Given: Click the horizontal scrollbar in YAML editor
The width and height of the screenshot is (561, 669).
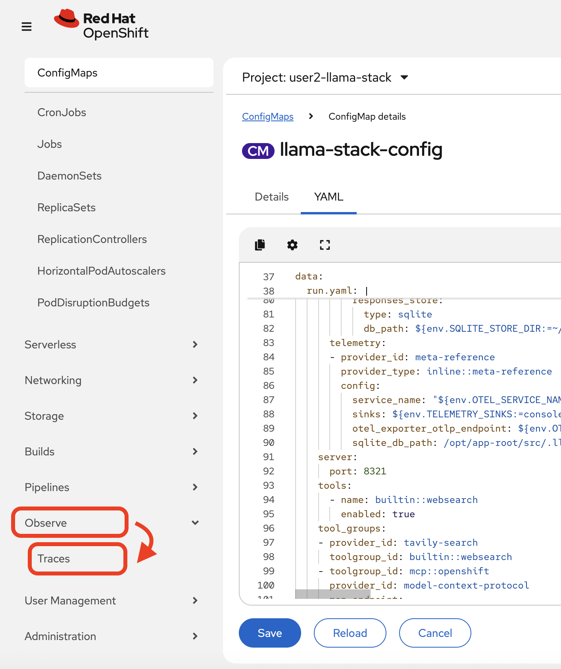Looking at the screenshot, I should tap(332, 594).
